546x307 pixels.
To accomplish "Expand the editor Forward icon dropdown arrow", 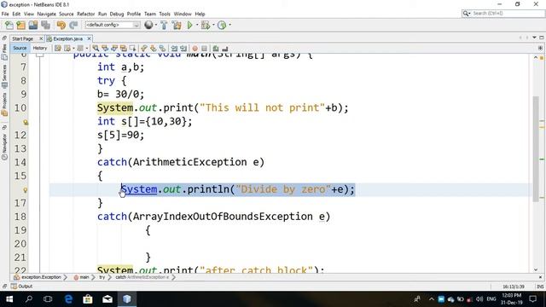I will [87, 49].
